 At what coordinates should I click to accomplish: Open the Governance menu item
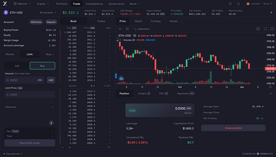[x=116, y=4]
